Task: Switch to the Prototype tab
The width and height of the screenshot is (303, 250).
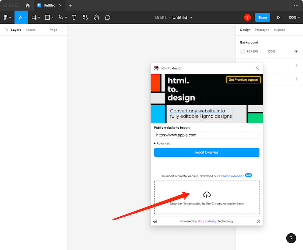Action: pos(262,30)
